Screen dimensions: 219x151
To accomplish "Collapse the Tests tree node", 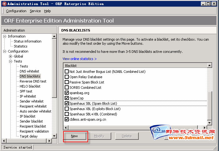I will click(x=10, y=61).
